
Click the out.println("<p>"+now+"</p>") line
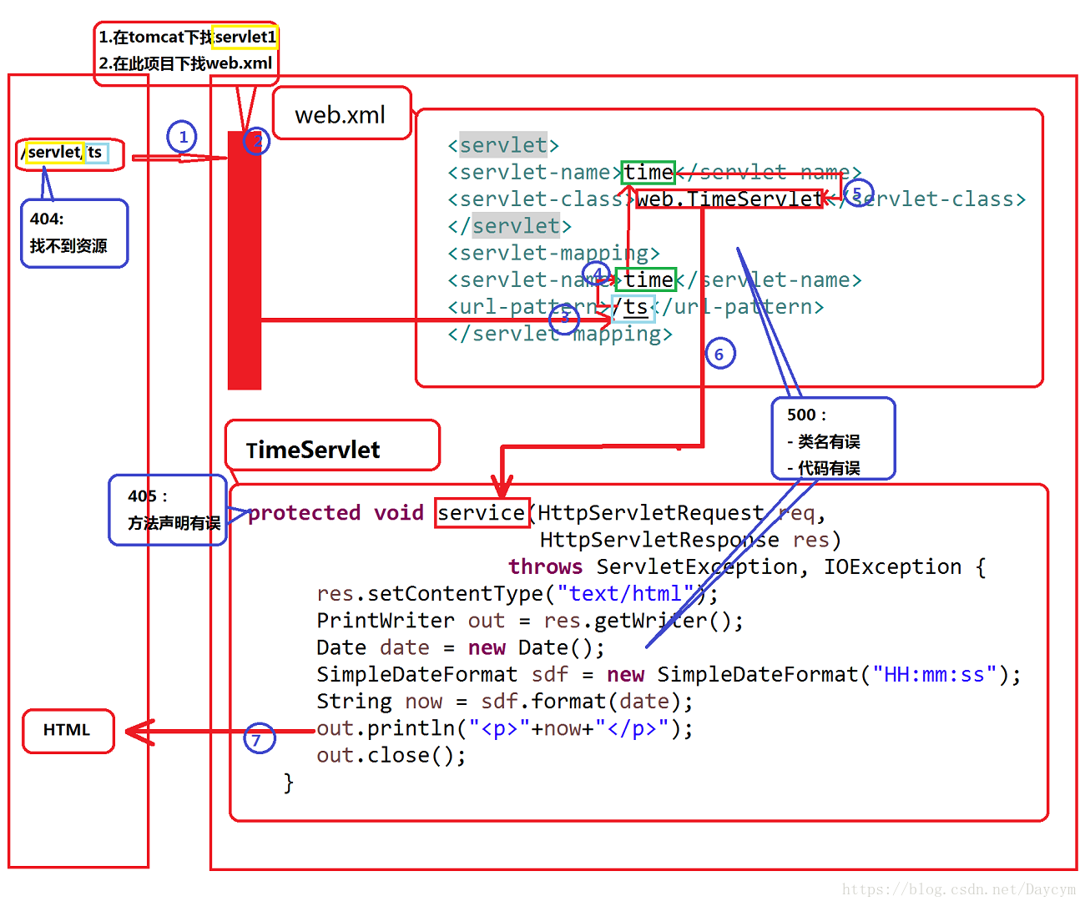505,728
